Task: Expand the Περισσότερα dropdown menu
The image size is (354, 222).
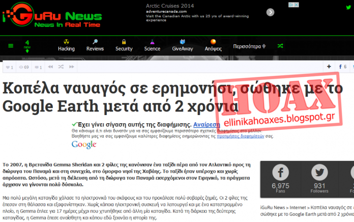Action: [x=249, y=46]
